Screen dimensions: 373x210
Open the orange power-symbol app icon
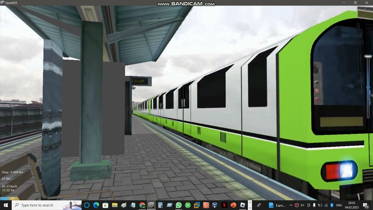pos(206,205)
